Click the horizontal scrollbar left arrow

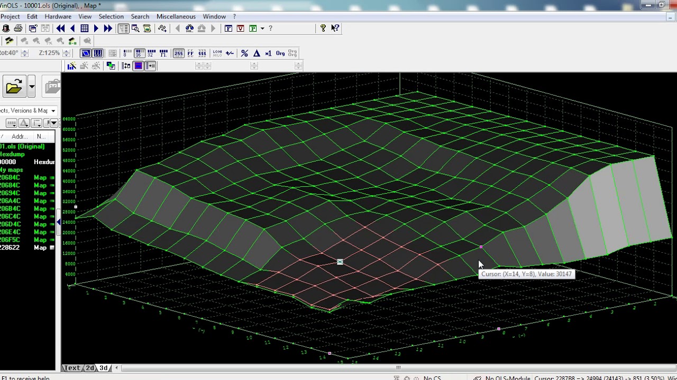pyautogui.click(x=116, y=368)
